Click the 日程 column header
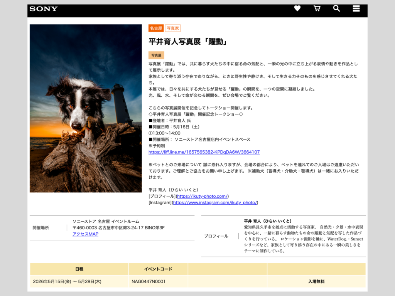The image size is (395, 296). (x=79, y=269)
